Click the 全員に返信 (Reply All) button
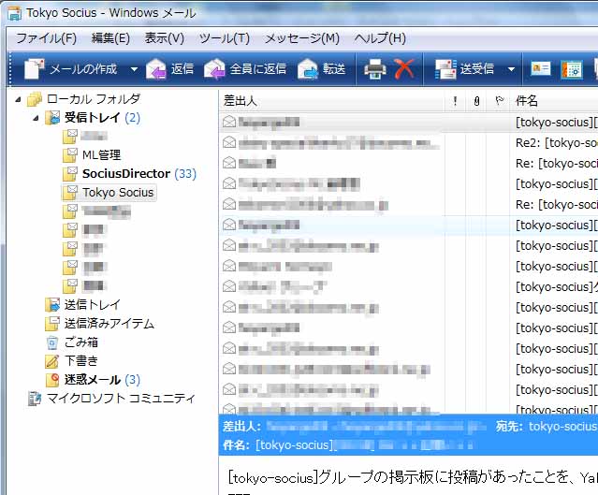 [x=245, y=69]
